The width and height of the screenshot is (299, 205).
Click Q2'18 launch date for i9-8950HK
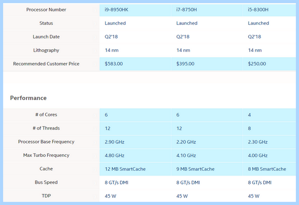click(111, 37)
